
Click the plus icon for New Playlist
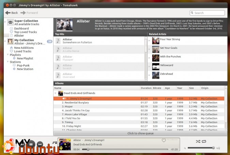(x=14, y=58)
